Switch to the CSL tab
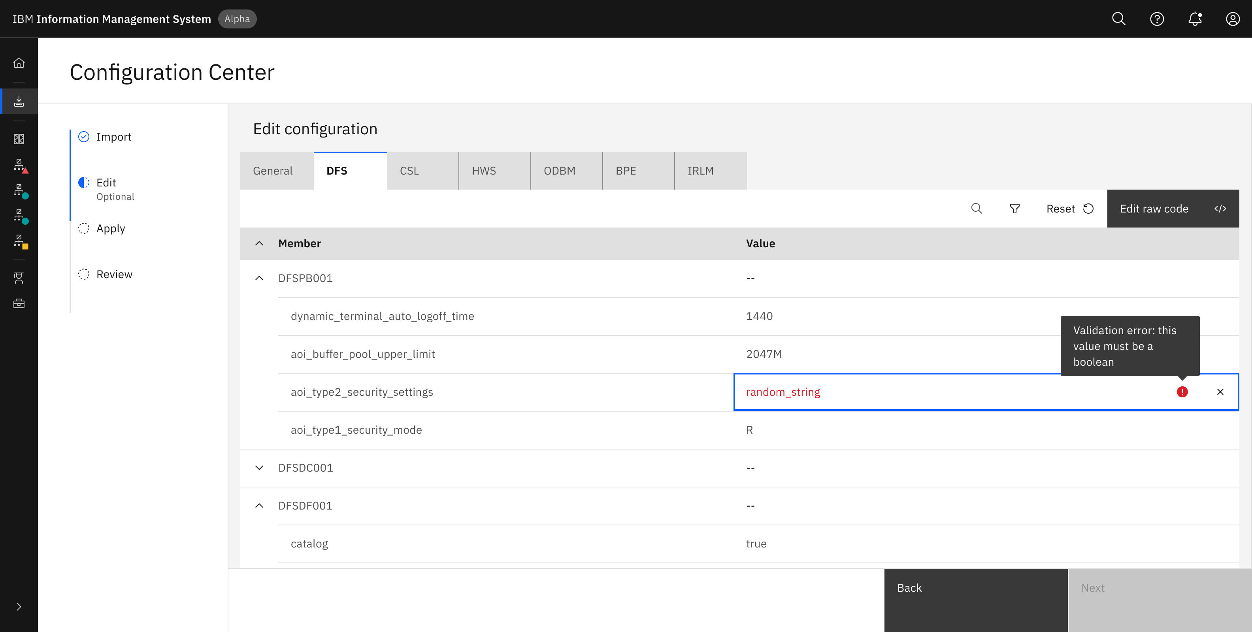The height and width of the screenshot is (632, 1252). pyautogui.click(x=423, y=171)
